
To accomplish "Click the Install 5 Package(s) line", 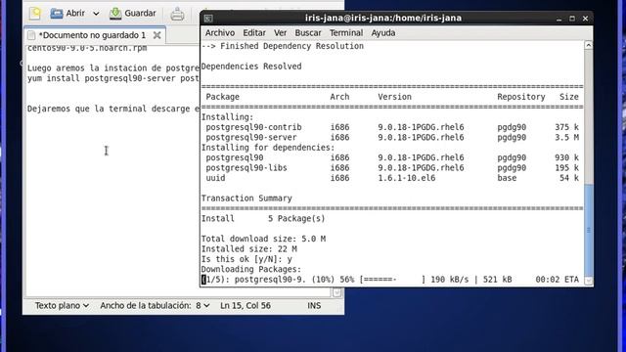I will (x=263, y=219).
